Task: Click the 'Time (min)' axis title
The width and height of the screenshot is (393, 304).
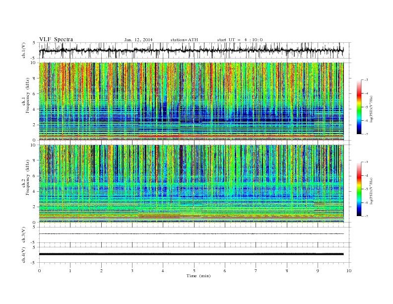Action: click(x=198, y=276)
